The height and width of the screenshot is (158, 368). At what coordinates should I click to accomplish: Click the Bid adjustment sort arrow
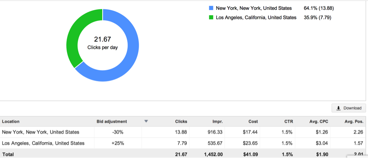[146, 121]
